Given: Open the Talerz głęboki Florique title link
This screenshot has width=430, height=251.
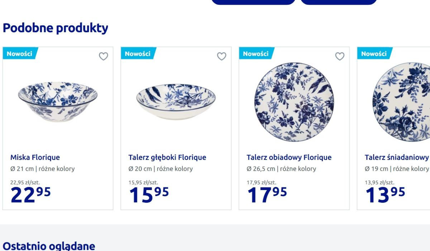Looking at the screenshot, I should (167, 157).
